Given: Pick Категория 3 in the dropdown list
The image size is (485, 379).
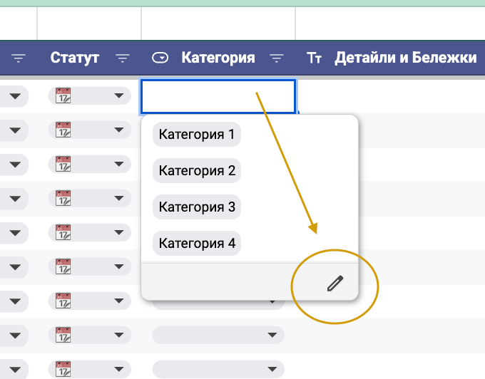Looking at the screenshot, I should click(x=197, y=207).
